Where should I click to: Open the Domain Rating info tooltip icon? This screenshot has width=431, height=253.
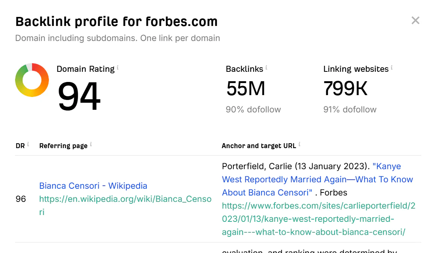click(x=118, y=67)
